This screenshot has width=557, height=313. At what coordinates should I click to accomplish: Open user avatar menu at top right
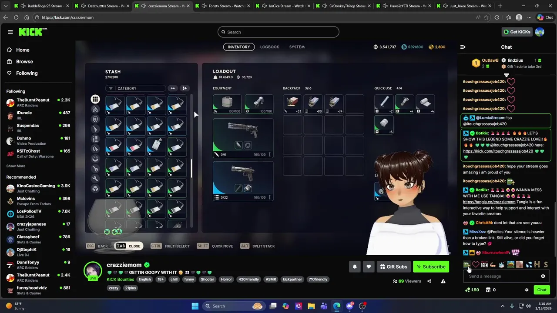(x=540, y=32)
